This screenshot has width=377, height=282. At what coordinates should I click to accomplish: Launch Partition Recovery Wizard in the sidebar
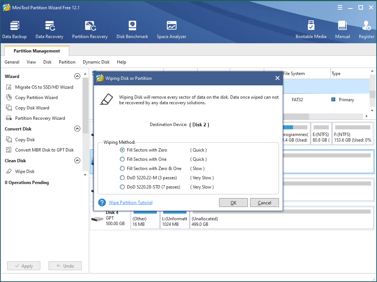pos(40,118)
